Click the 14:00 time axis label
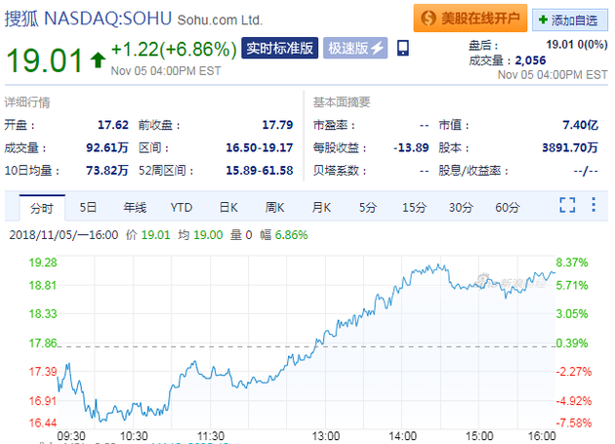The image size is (615, 444). click(402, 436)
